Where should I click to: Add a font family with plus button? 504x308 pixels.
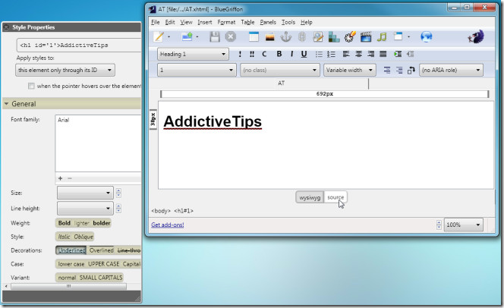pos(60,178)
